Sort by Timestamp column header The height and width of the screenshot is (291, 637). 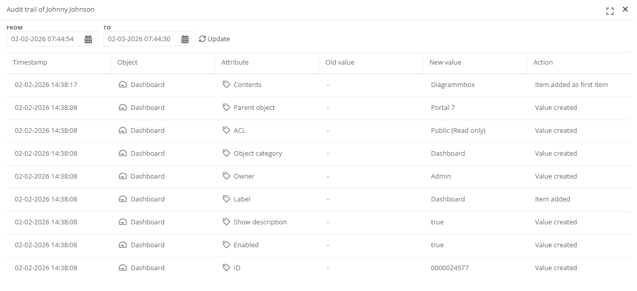point(30,62)
